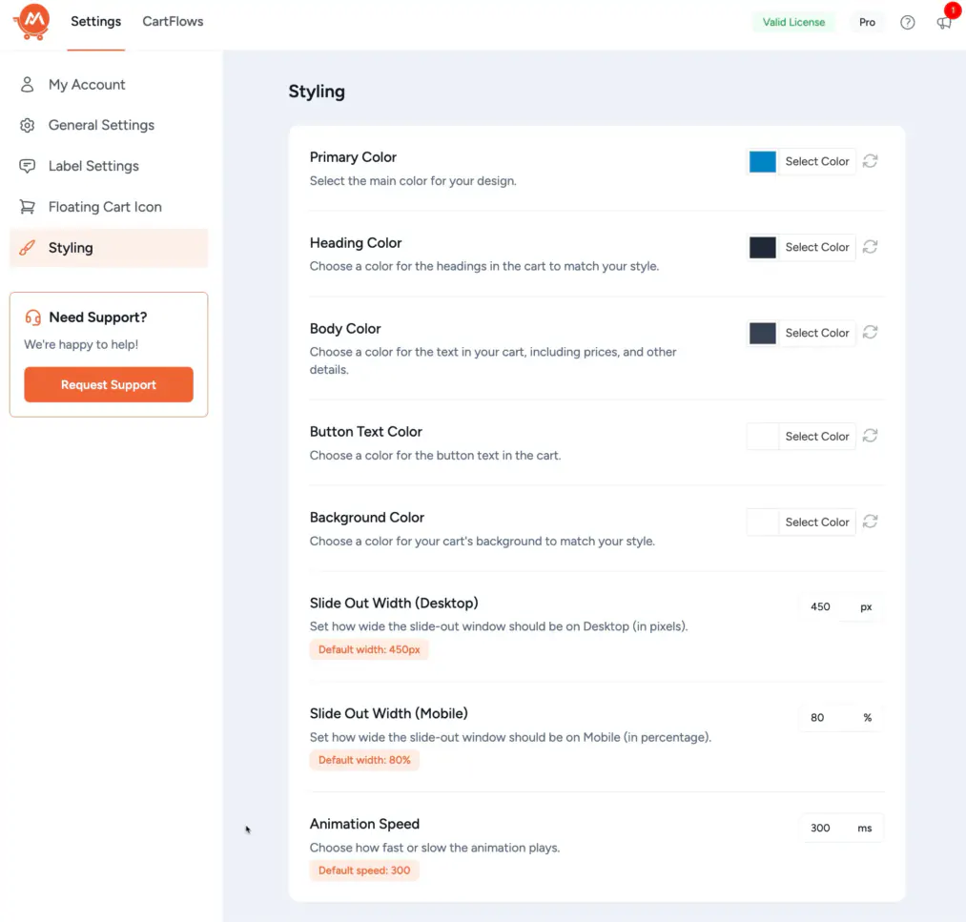Click the blue Primary Color swatch

pos(763,161)
